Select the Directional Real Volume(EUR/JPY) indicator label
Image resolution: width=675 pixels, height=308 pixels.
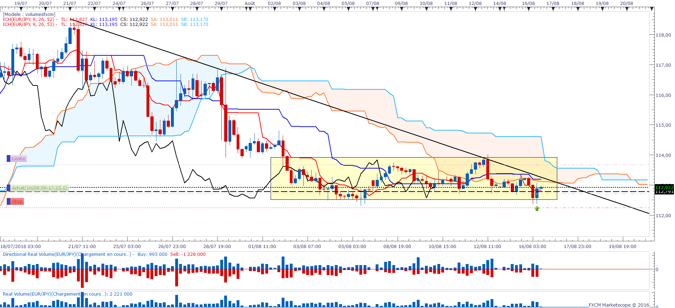(x=67, y=254)
